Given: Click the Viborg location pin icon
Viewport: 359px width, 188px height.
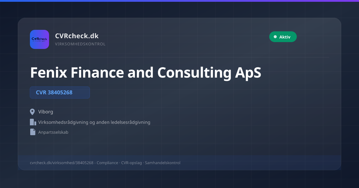Looking at the screenshot, I should pyautogui.click(x=33, y=112).
